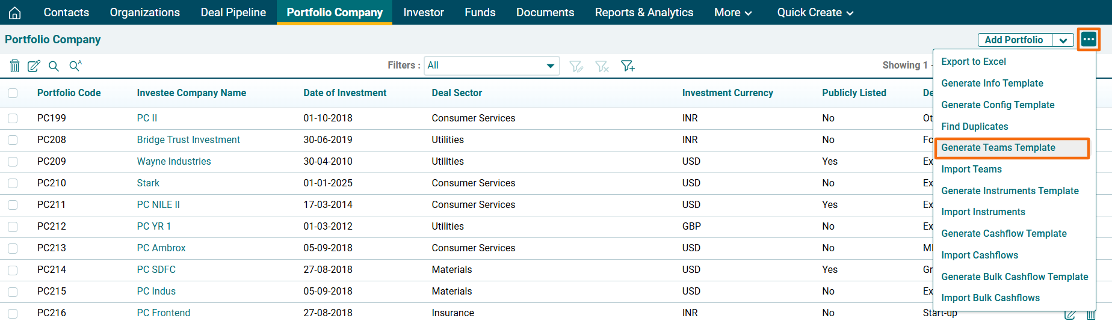The width and height of the screenshot is (1112, 324).
Task: Click the magnifier search icon
Action: (x=54, y=66)
